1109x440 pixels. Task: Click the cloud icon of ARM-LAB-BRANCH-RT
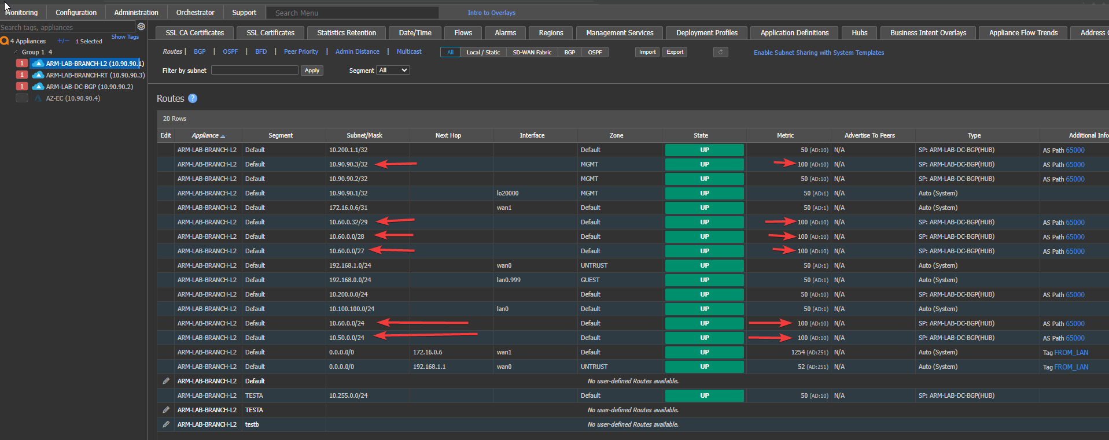point(38,75)
